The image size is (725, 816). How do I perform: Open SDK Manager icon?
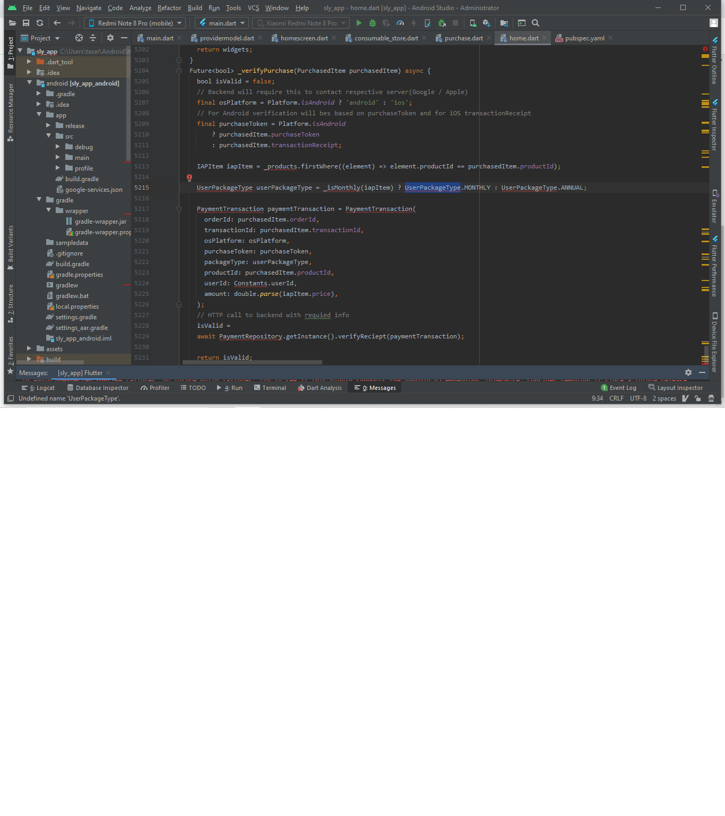(x=487, y=23)
